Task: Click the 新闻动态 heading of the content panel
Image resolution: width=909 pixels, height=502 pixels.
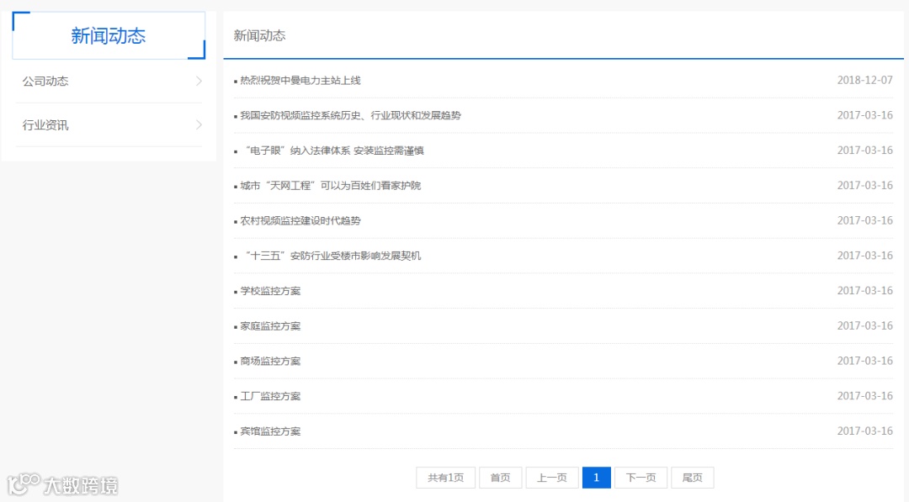Action: tap(260, 35)
